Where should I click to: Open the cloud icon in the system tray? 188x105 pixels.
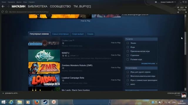click(160, 102)
